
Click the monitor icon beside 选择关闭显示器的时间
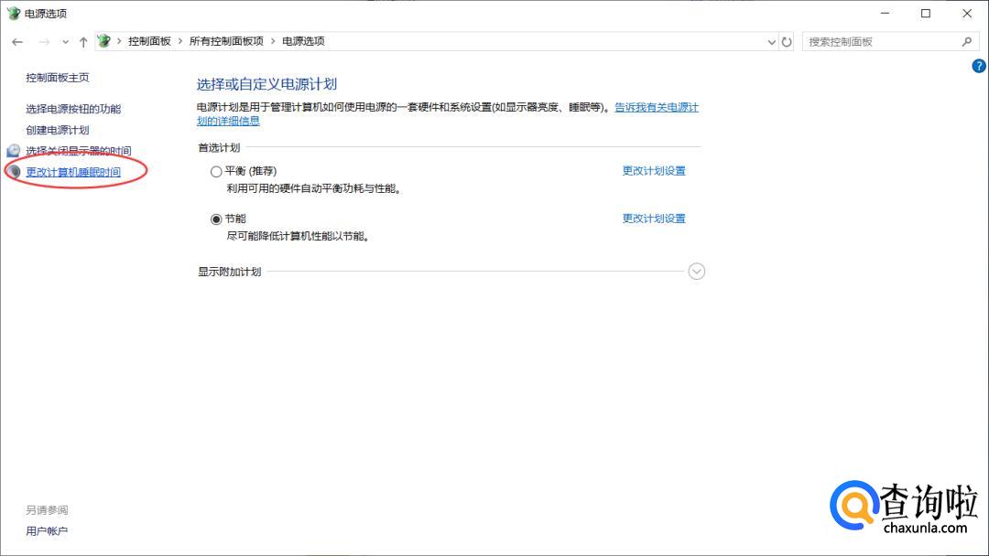[13, 151]
